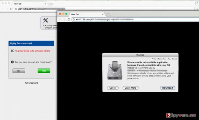Click the Download button in the dialog
The width and height of the screenshot is (199, 120).
point(168,88)
